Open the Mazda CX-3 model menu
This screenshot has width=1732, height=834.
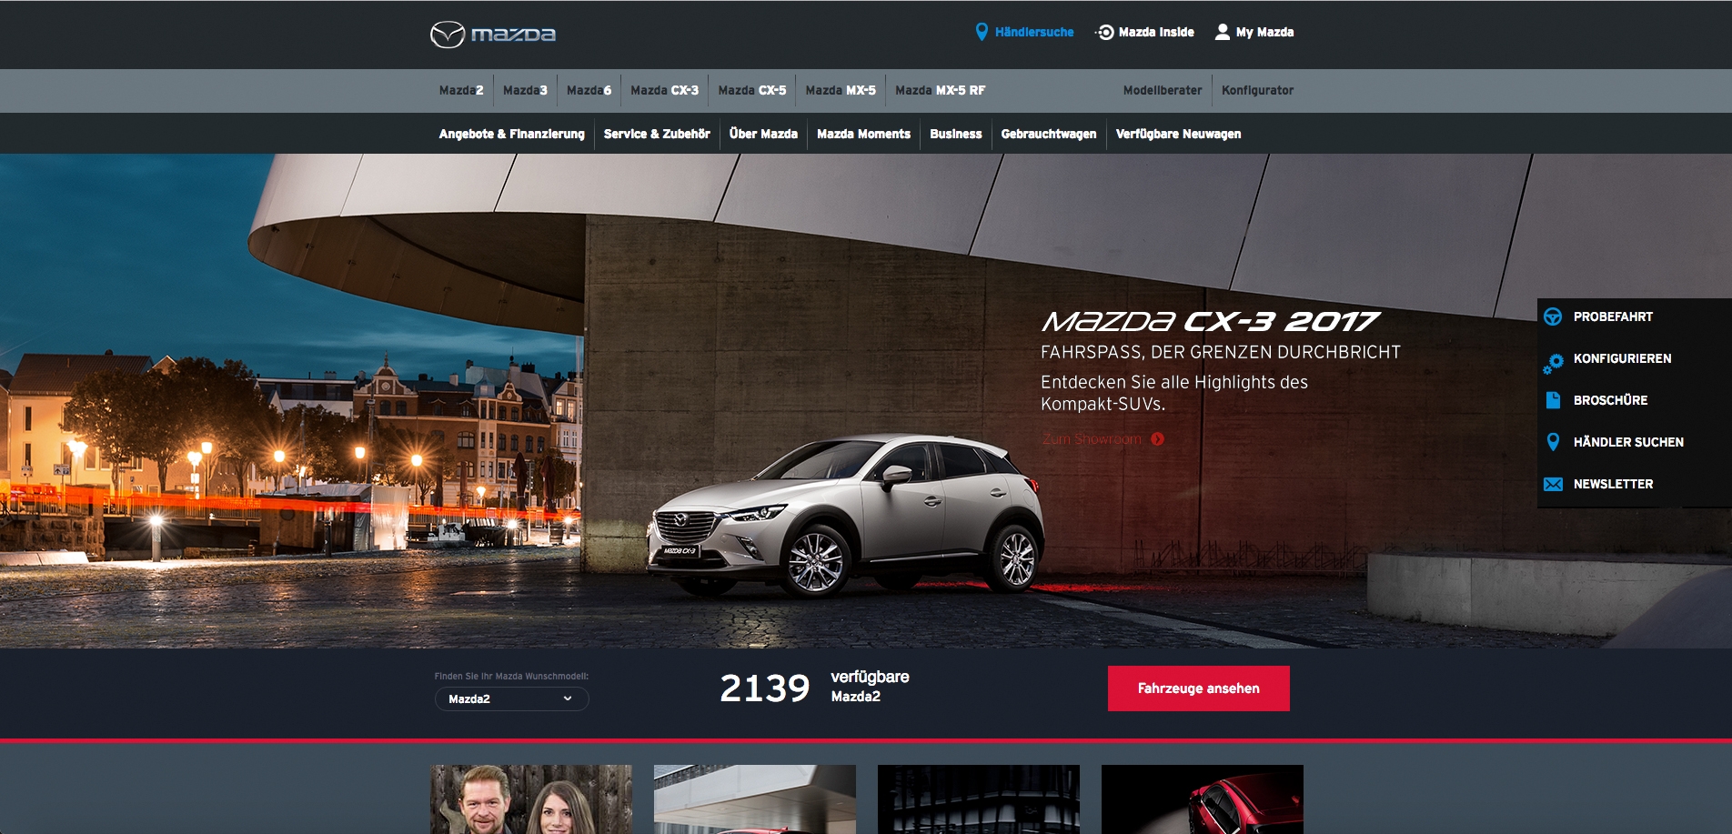tap(664, 90)
